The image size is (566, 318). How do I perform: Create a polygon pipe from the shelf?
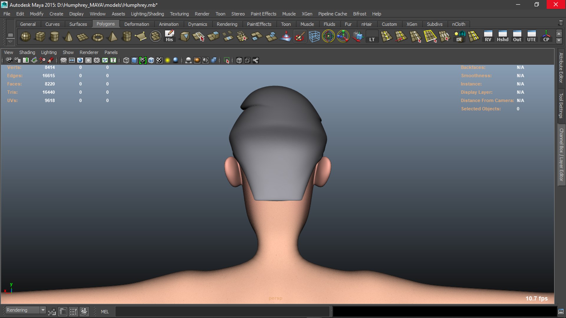pos(127,37)
